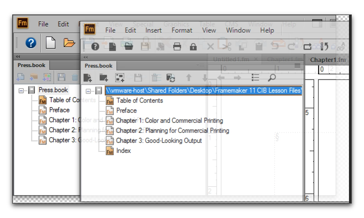Image resolution: width=364 pixels, height=218 pixels.
Task: Open Window menu in front window
Action: pyautogui.click(x=238, y=30)
